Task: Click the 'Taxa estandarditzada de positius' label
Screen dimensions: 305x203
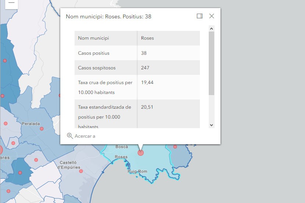Action: (105, 117)
